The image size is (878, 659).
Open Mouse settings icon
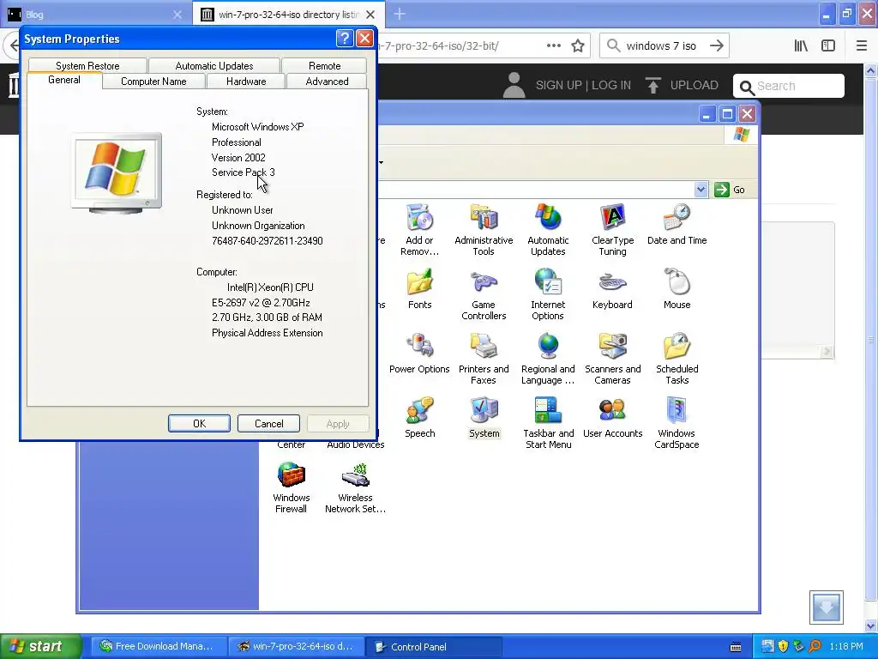677,288
